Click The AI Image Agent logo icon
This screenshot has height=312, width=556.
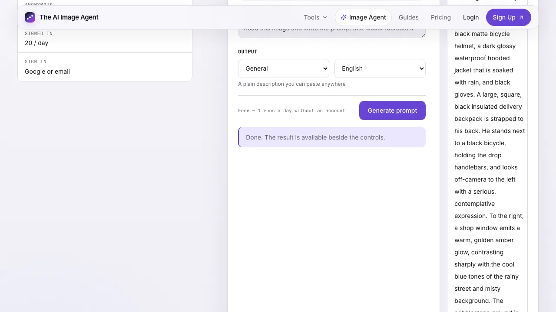30,17
